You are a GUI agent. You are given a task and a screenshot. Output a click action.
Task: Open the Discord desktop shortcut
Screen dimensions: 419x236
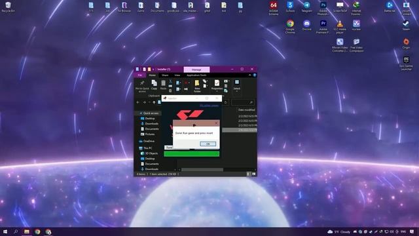click(x=306, y=25)
